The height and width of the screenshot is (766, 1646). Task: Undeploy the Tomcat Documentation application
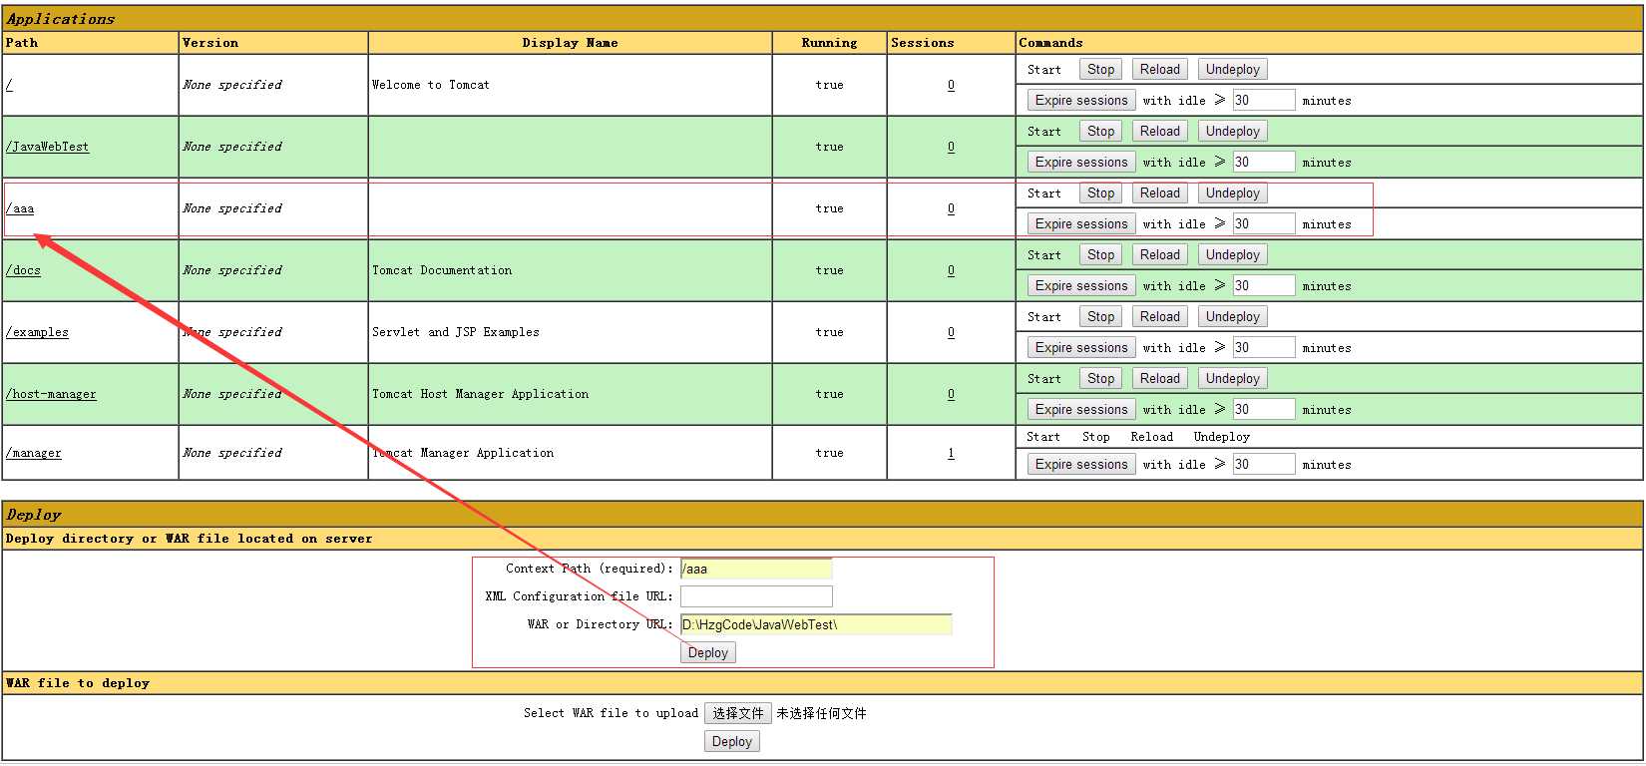pos(1232,254)
